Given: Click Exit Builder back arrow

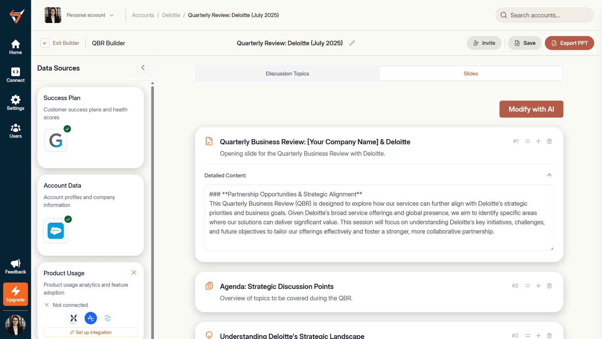Looking at the screenshot, I should [x=45, y=43].
